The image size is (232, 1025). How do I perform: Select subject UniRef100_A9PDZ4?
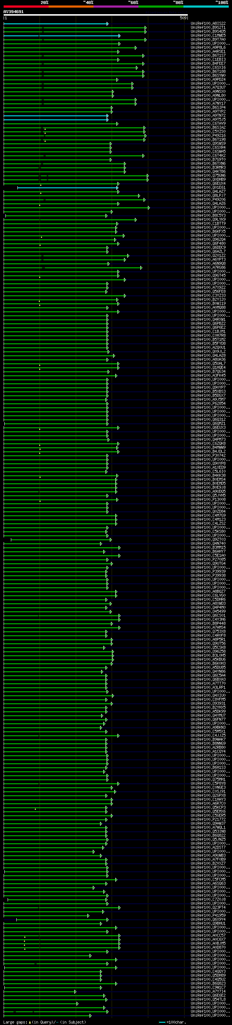coord(208,80)
